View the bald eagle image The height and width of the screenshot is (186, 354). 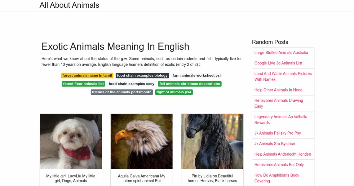142,141
